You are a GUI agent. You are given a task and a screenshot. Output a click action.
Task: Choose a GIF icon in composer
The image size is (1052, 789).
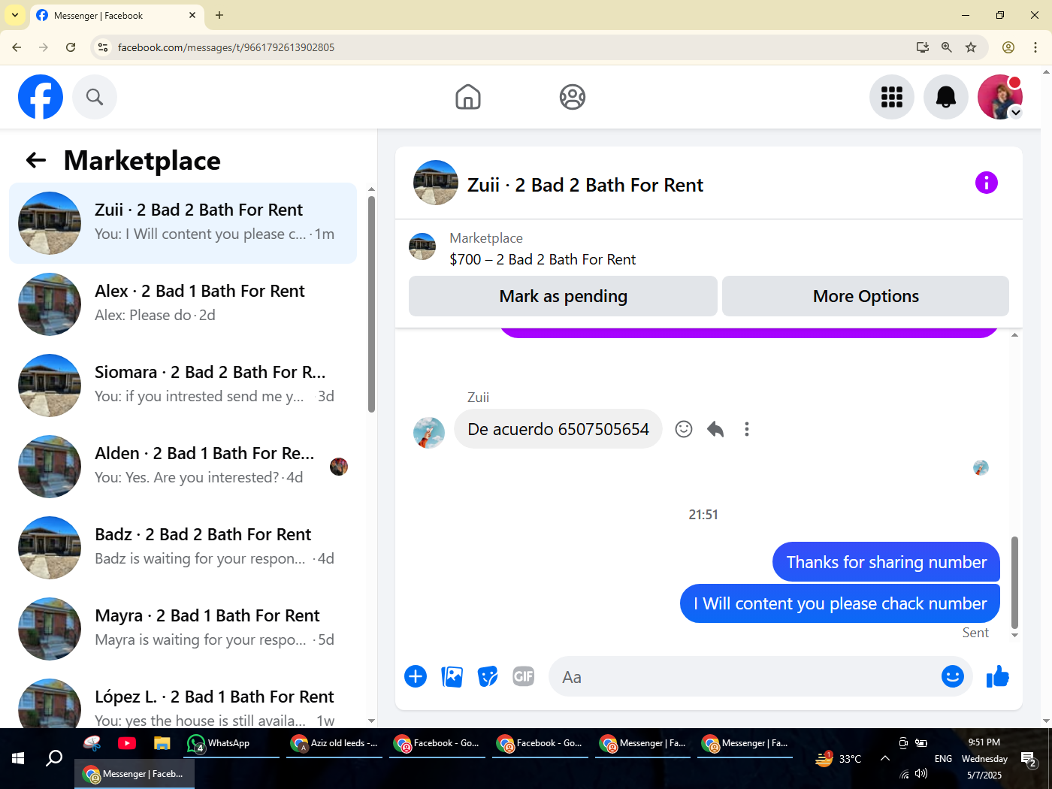point(524,676)
